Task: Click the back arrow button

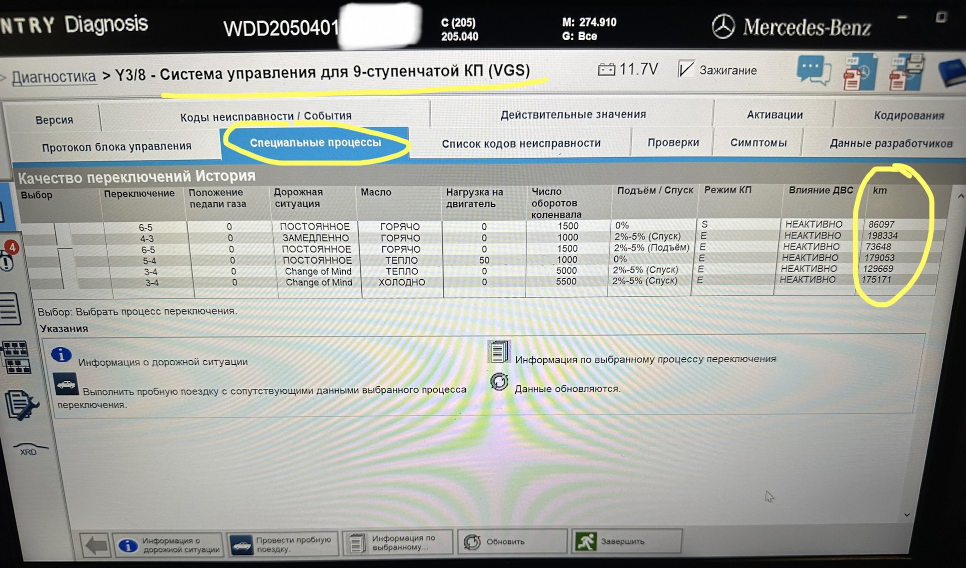Action: 96,545
